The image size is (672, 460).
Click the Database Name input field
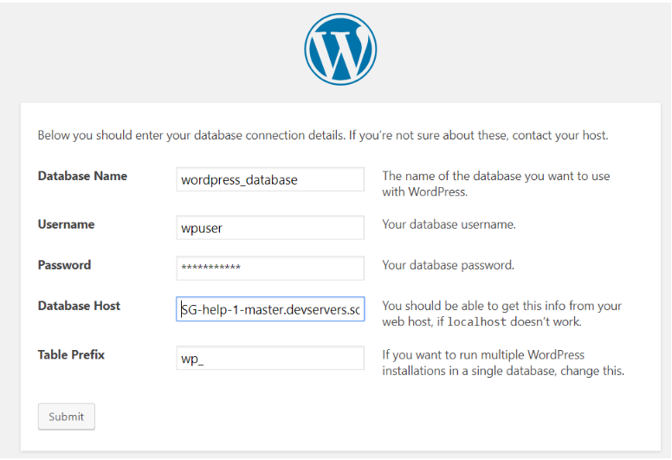(x=270, y=179)
